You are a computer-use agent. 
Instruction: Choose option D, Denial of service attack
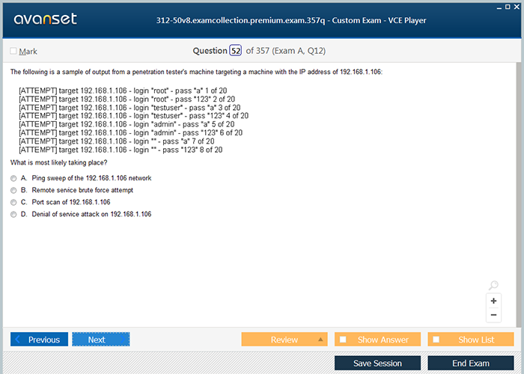[13, 214]
